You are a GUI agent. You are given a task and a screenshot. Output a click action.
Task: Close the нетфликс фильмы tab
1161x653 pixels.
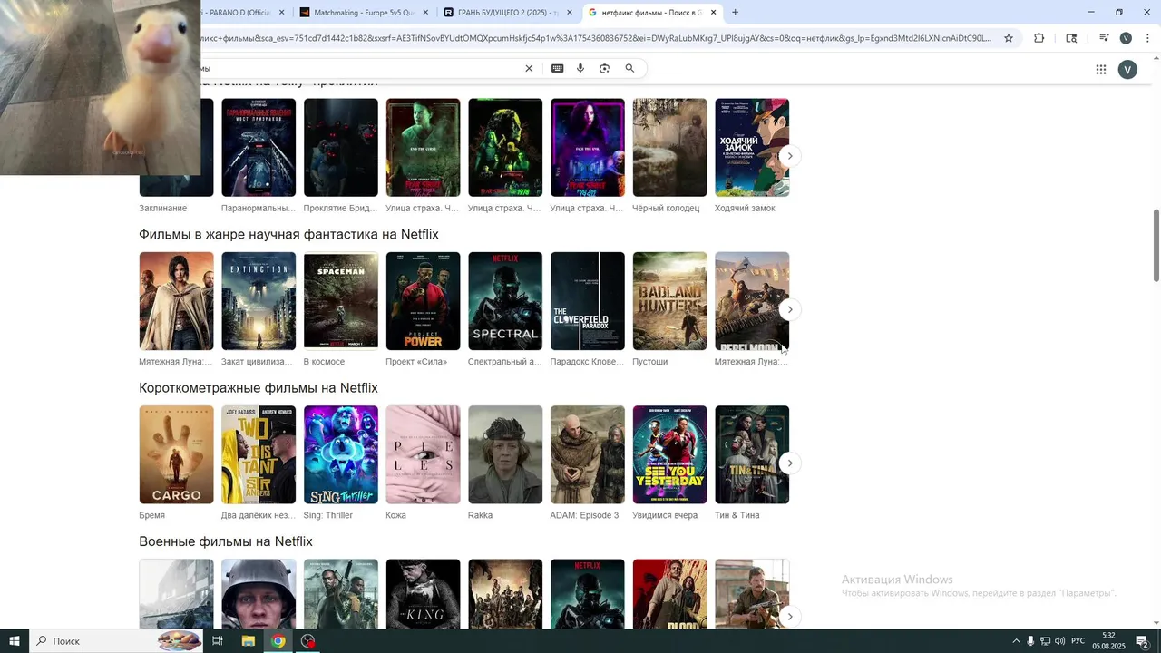[x=714, y=13]
